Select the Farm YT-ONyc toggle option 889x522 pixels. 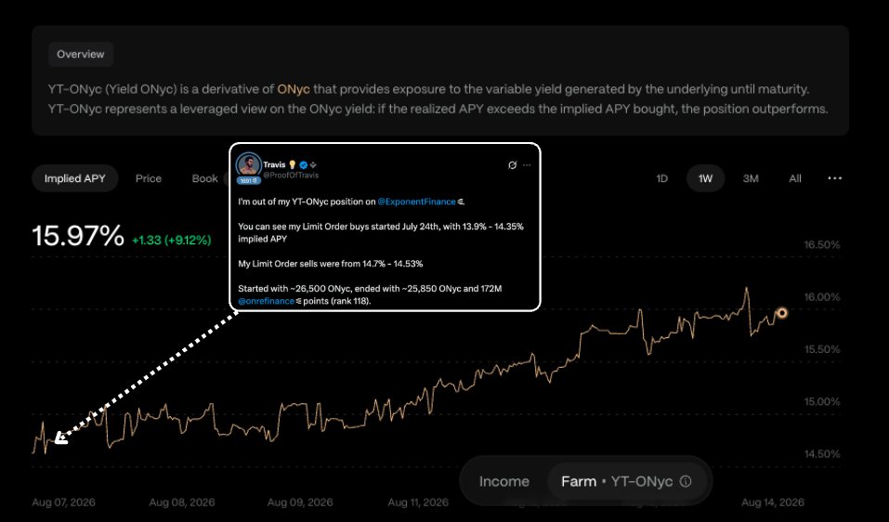[626, 481]
